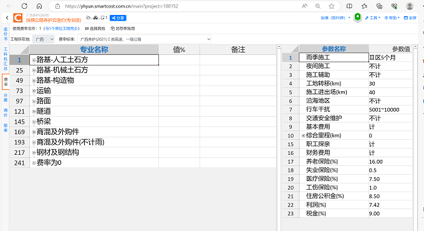
Task: Click the 参数名称 column header
Action: tap(334, 49)
